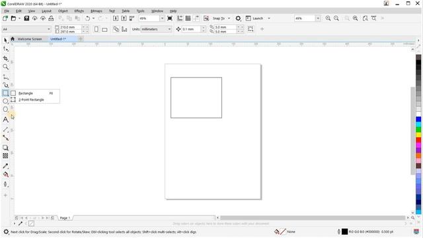
Task: Toggle Show Guidelines
Action: (x=196, y=19)
